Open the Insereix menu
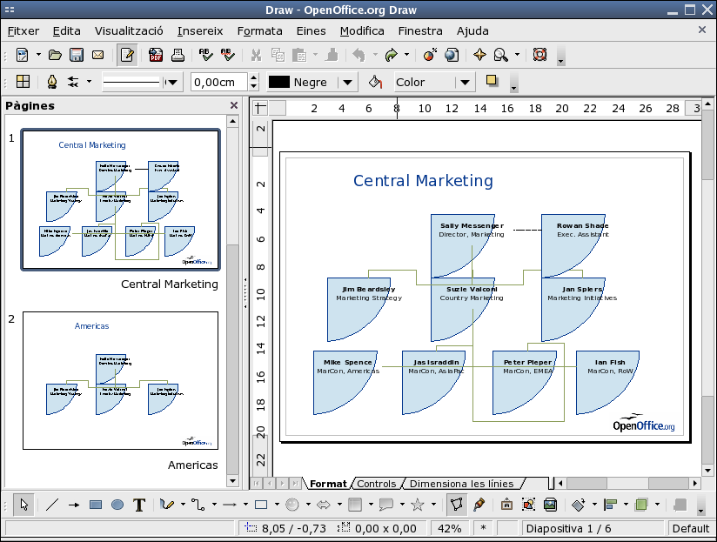This screenshot has height=542, width=717. pos(200,31)
